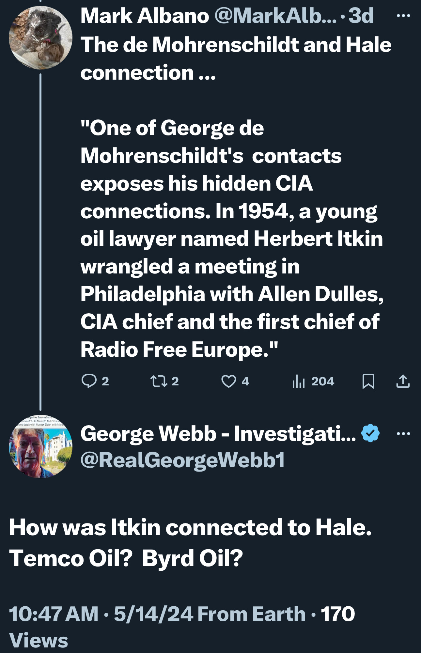Open more options on George Webb's post
Screen dimensions: 421x653
403,434
